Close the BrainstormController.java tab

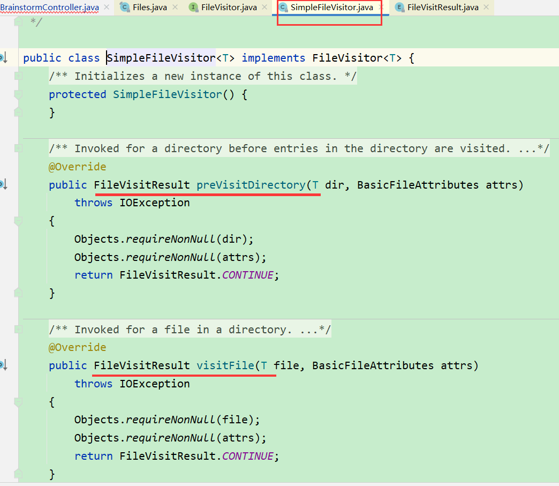(106, 7)
